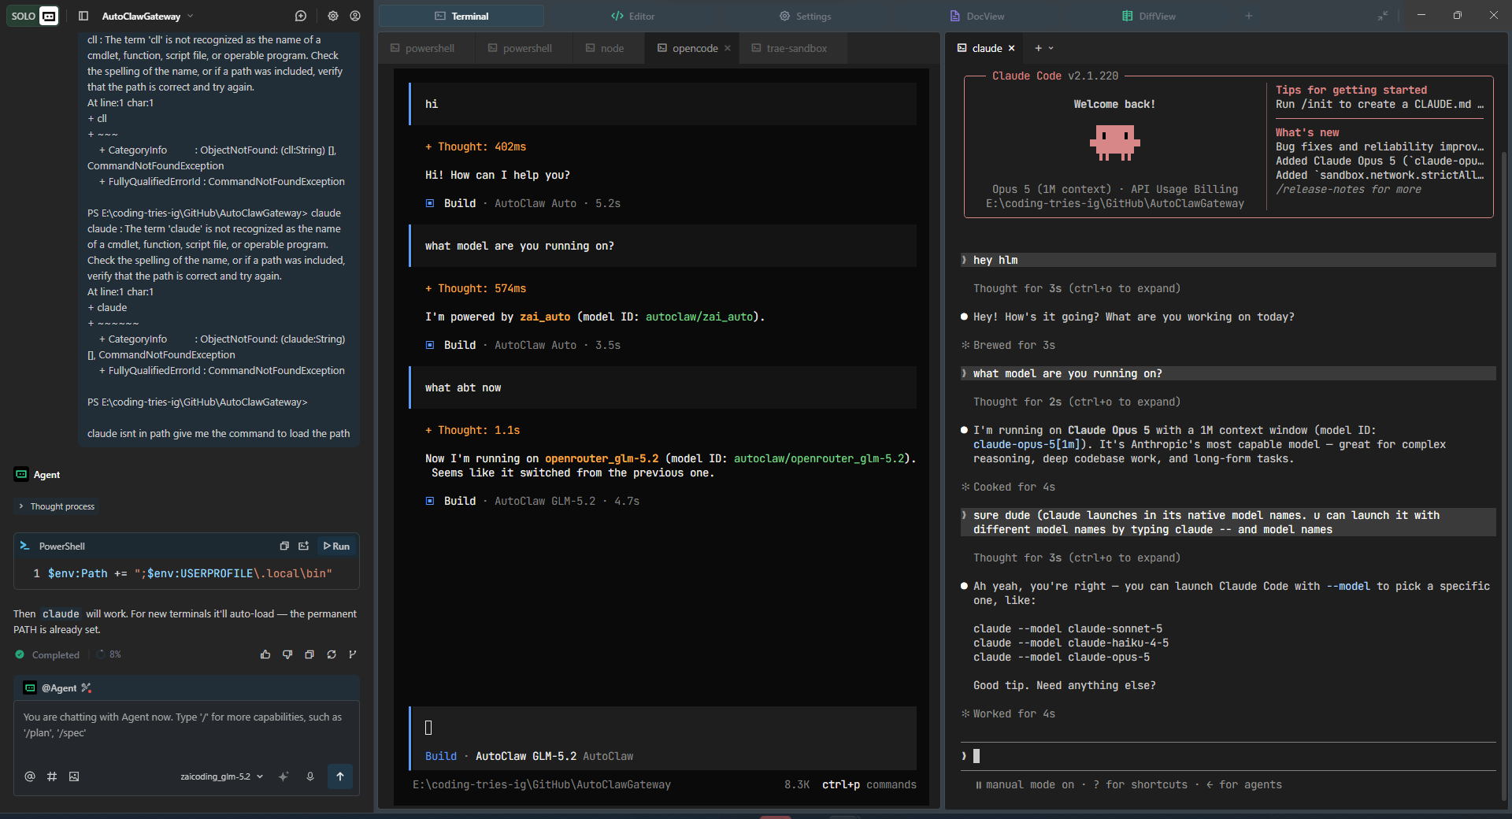Screen dimensions: 1512x819
Task: Switch to the Editor view tab
Action: click(633, 16)
